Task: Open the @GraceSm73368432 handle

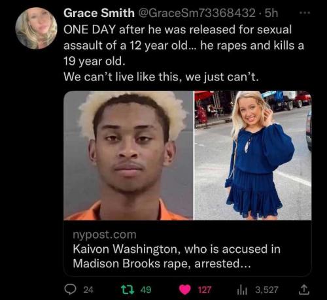Action: tap(196, 13)
